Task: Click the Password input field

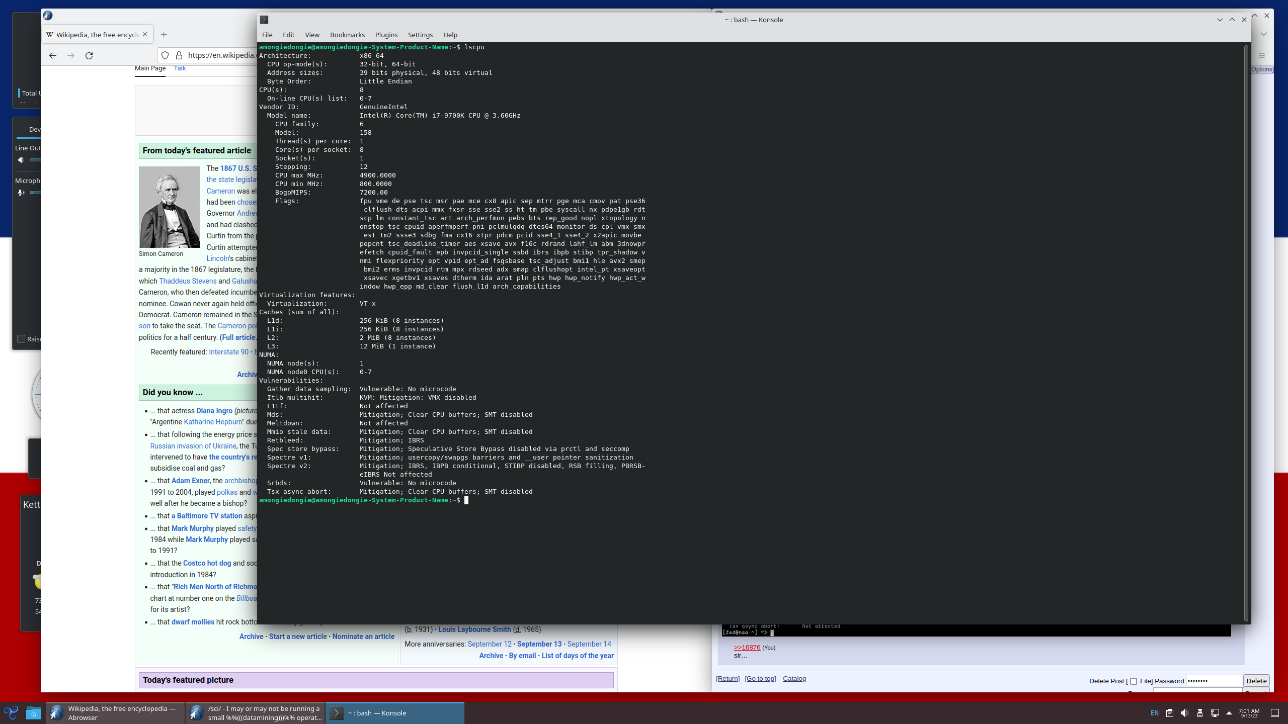Action: click(x=1214, y=681)
